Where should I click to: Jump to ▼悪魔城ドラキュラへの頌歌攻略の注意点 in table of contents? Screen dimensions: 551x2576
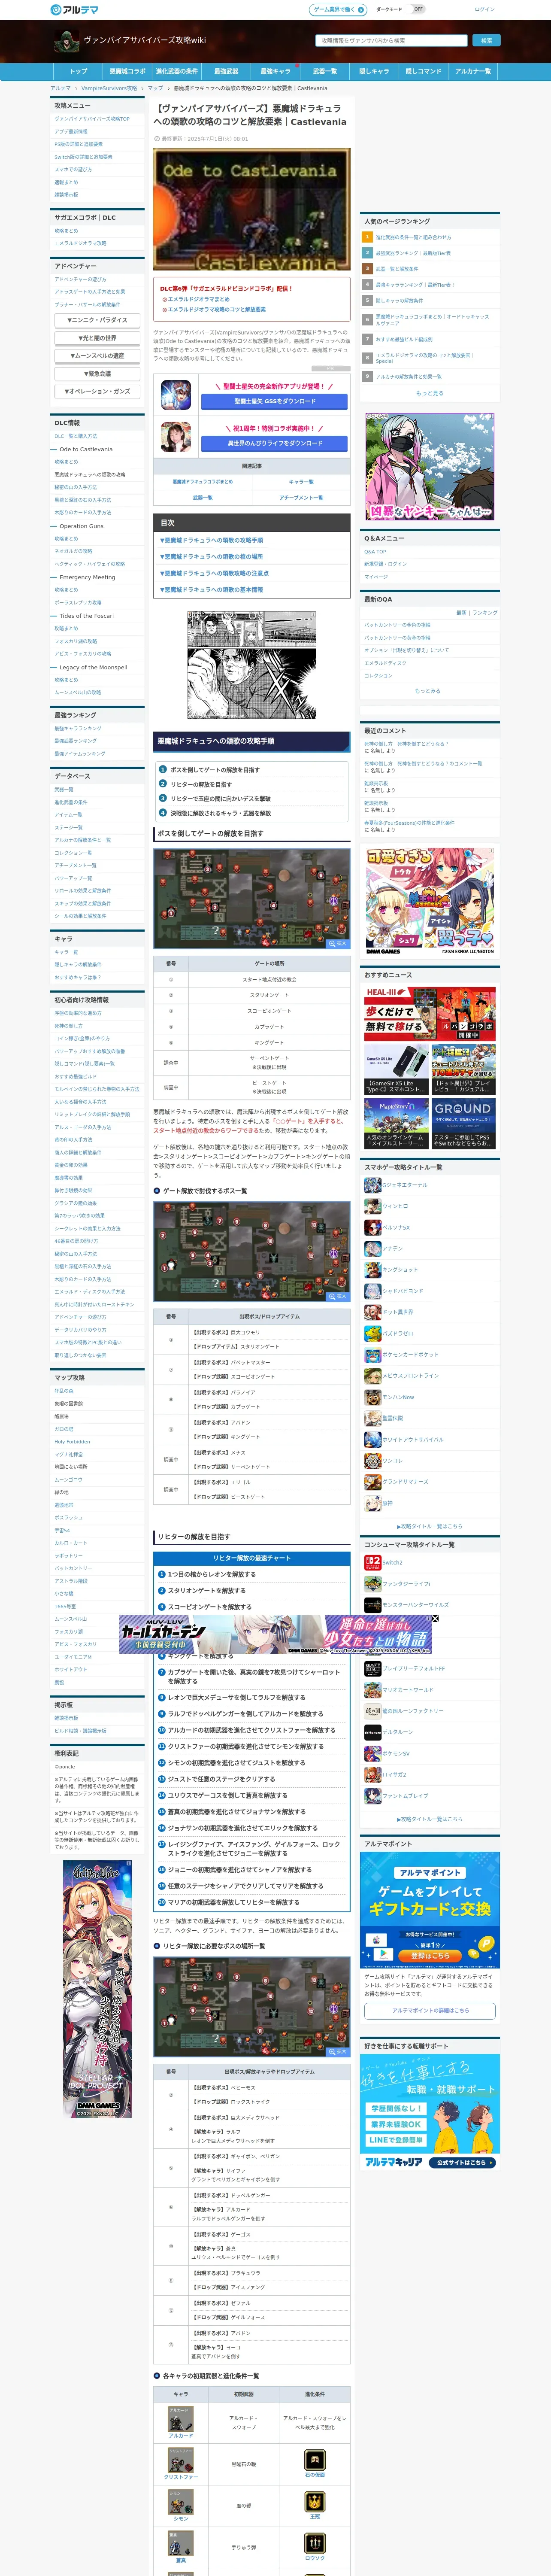coord(214,573)
